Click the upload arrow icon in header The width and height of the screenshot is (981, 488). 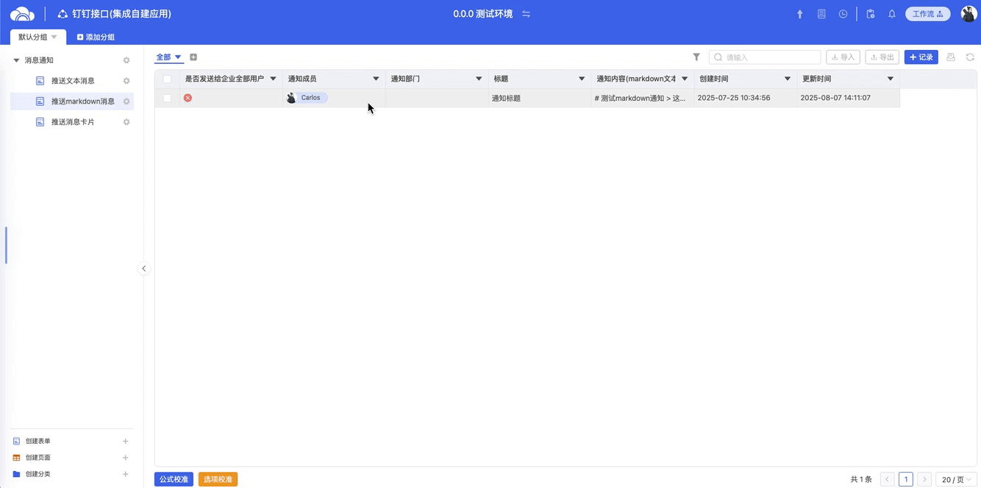coord(800,14)
